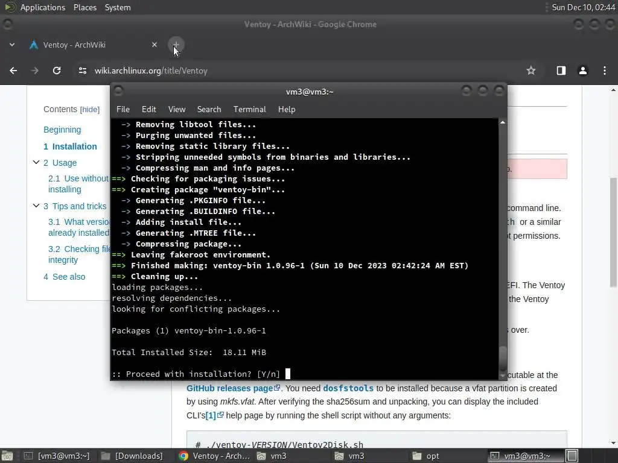Click terminal scroll-up arrow
Viewport: 618px width, 463px height.
click(503, 123)
